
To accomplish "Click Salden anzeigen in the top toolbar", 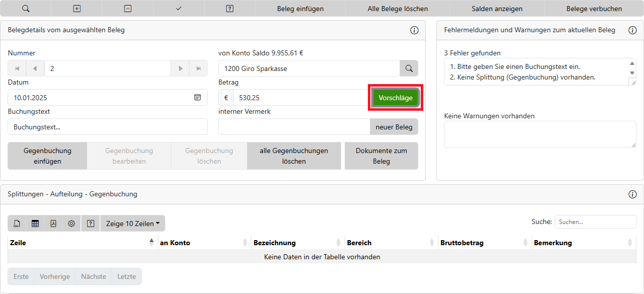I will (497, 9).
